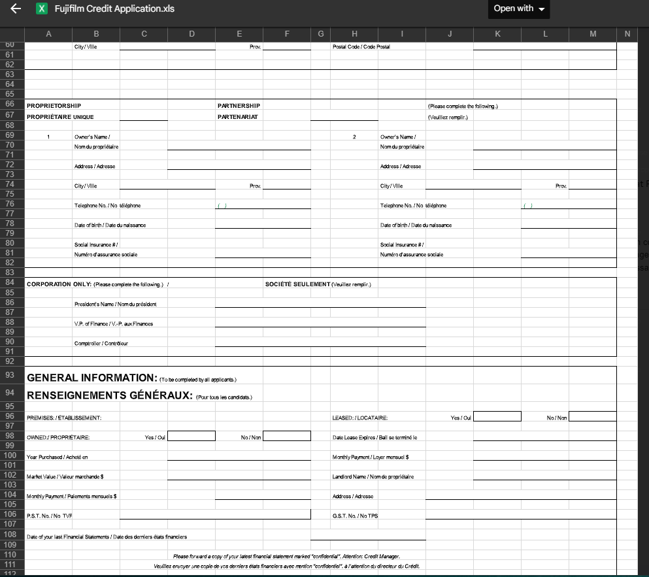Click the 'Postal Code / Code Postal' label
Viewport: 649px width, 577px height.
tap(361, 47)
